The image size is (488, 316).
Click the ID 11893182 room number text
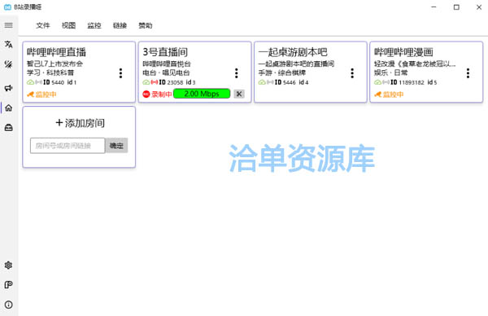(x=407, y=82)
